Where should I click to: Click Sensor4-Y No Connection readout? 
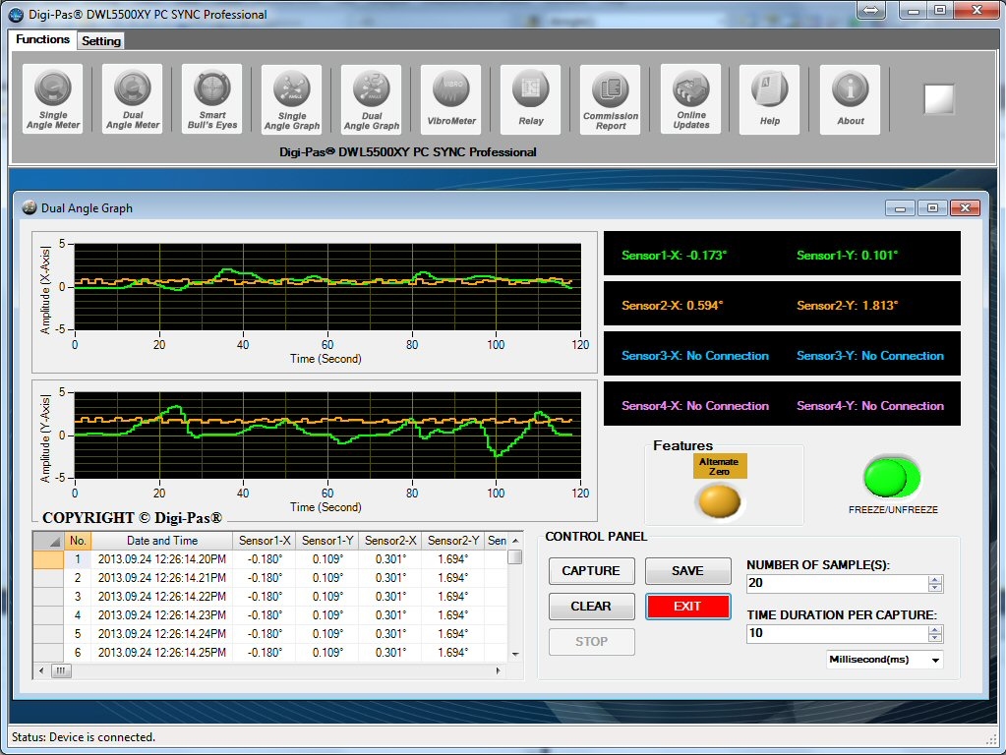pos(870,405)
